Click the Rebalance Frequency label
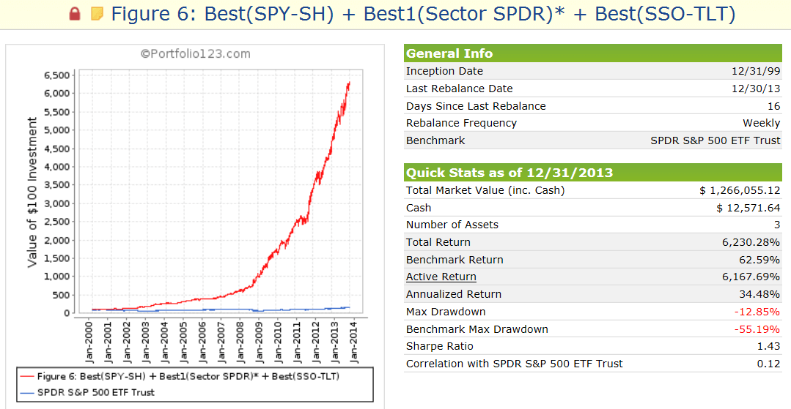The image size is (791, 409). click(x=462, y=123)
